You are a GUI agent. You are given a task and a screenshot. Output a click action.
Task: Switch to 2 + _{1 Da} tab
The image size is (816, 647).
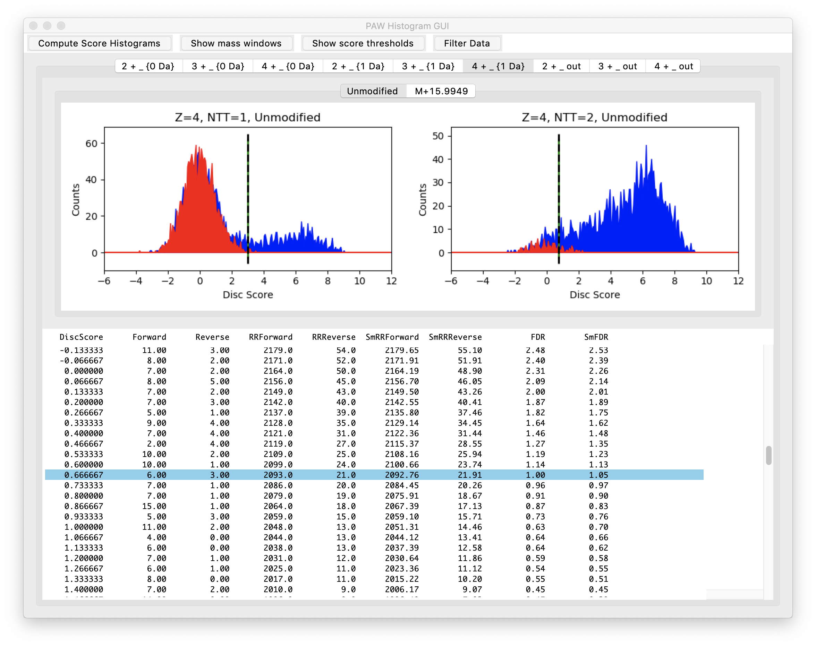(x=358, y=66)
